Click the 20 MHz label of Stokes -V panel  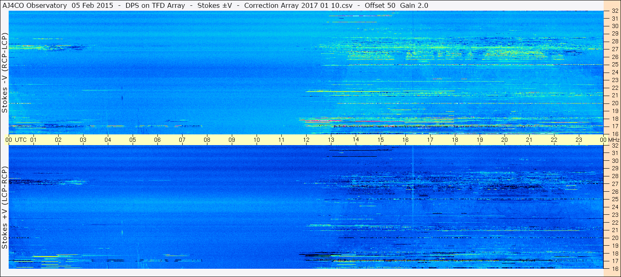(615, 103)
